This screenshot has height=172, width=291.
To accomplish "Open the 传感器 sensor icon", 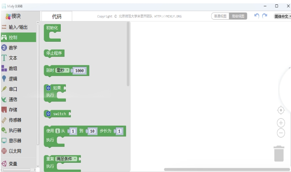I will 4,120.
